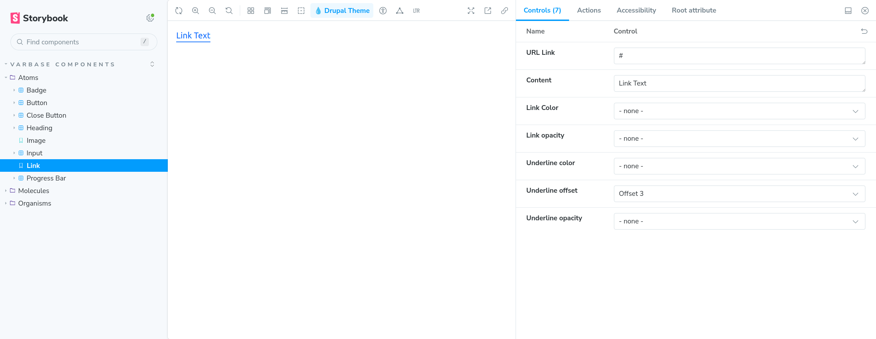Reset the preview zoom level

click(x=229, y=10)
